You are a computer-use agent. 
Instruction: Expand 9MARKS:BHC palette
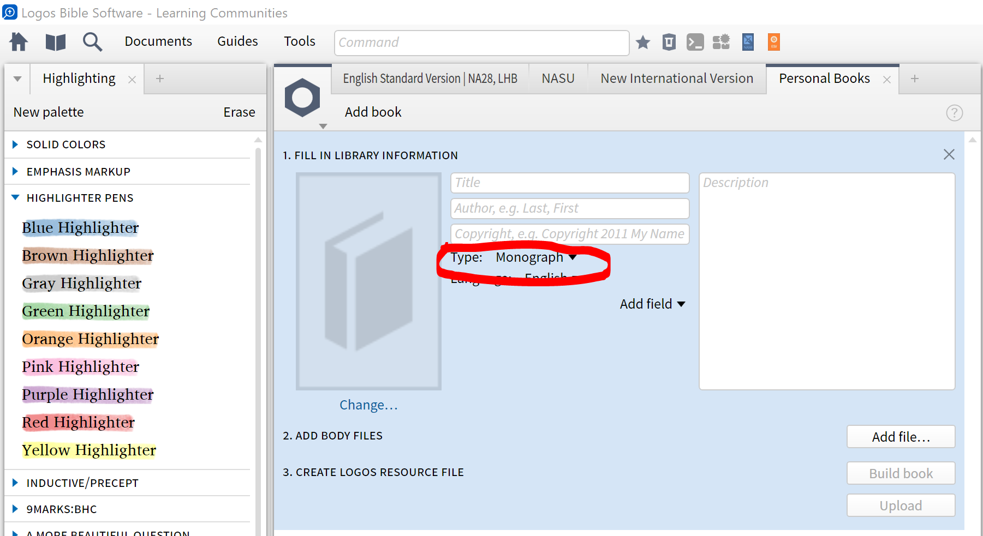click(15, 509)
